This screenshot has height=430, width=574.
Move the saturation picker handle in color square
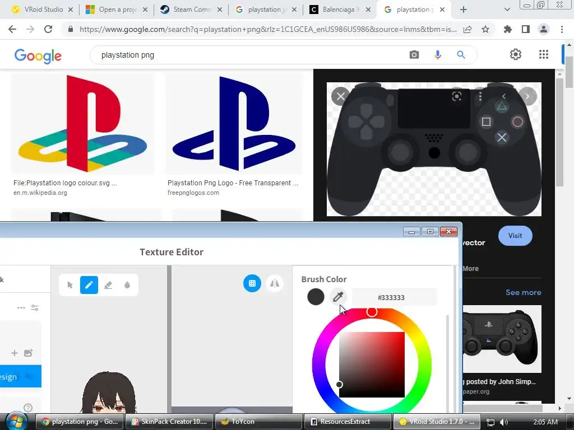point(339,384)
